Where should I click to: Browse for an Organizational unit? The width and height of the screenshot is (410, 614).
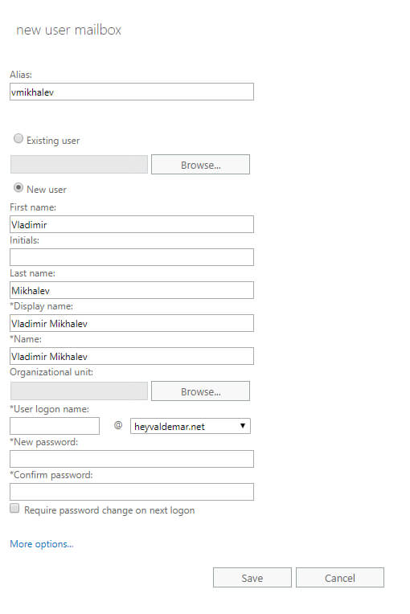(x=200, y=391)
